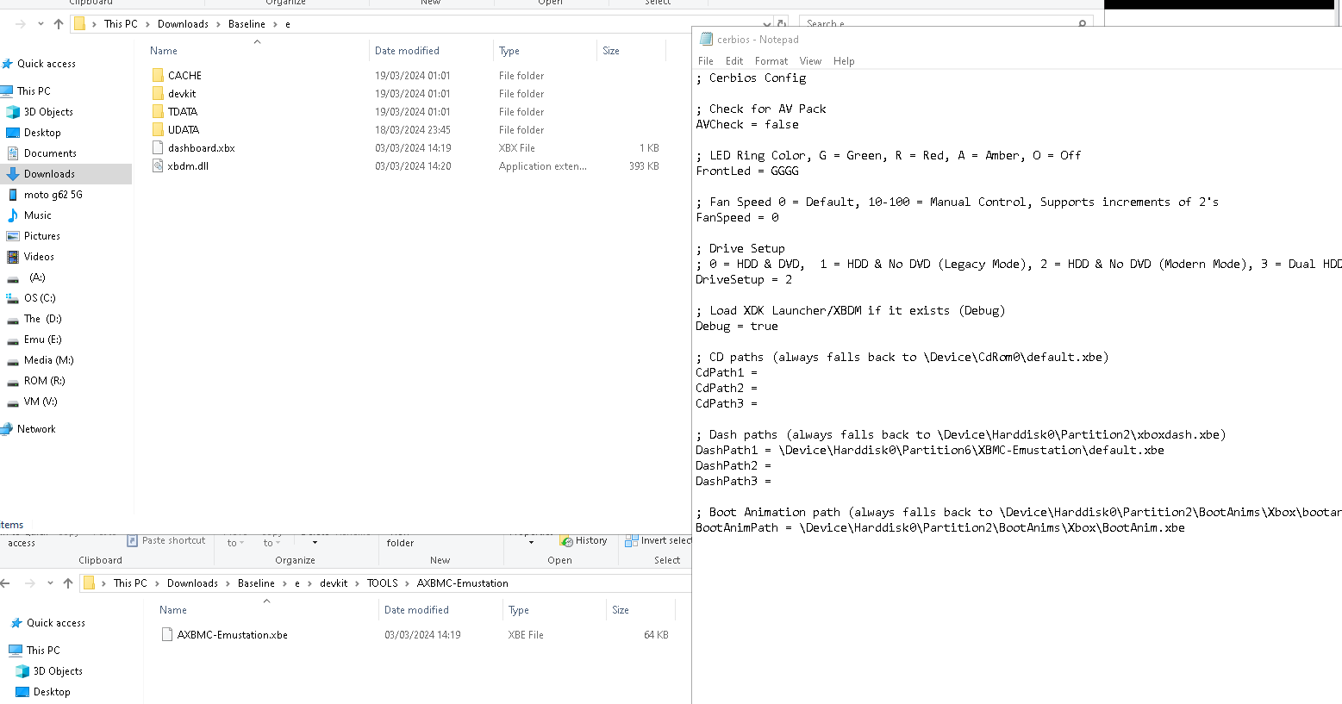Open the CACHE folder icon
The height and width of the screenshot is (704, 1342).
point(158,76)
